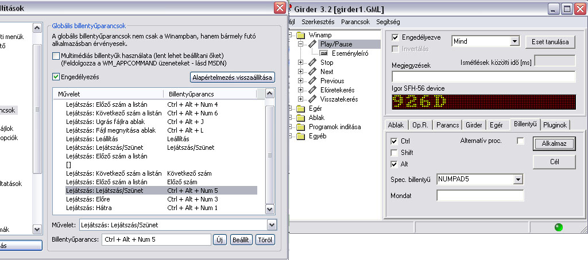
Task: Collapse the Play/Pause tree node
Action: pyautogui.click(x=300, y=44)
